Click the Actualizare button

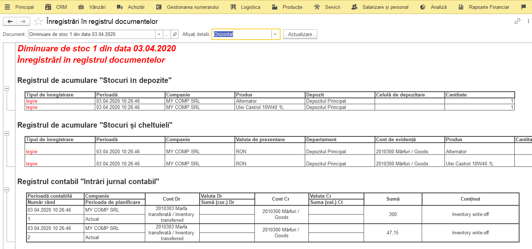[300, 34]
